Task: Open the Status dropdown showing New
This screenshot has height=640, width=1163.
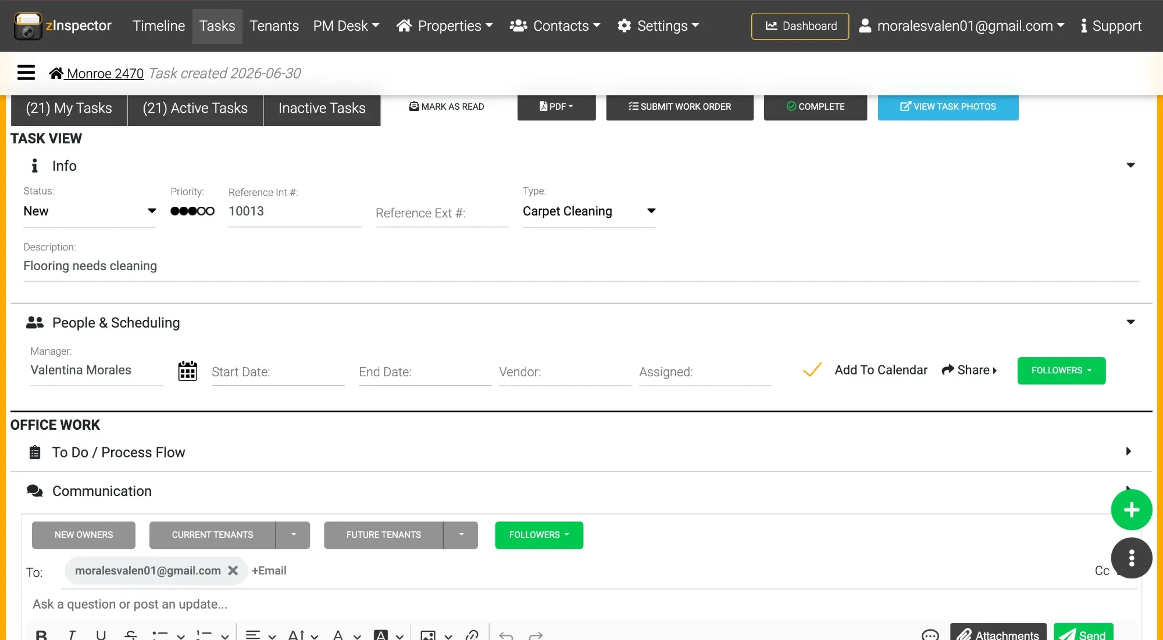Action: pos(90,211)
